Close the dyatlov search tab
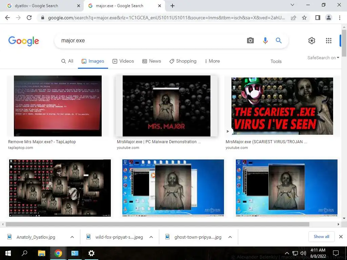 point(79,6)
